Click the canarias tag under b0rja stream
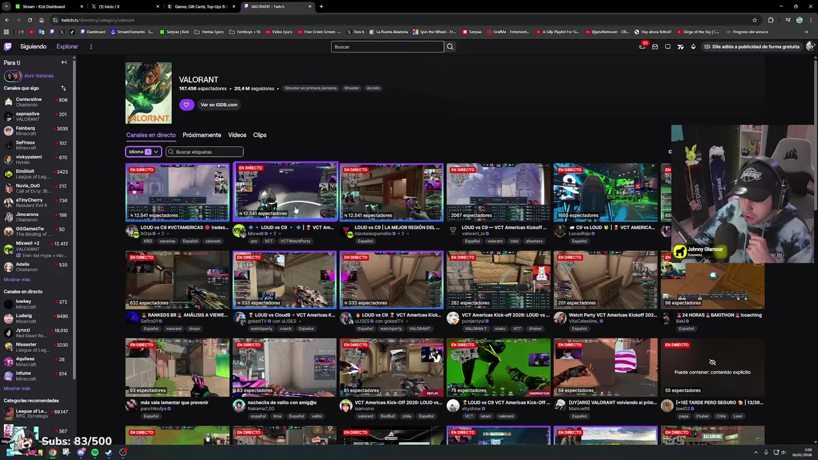This screenshot has width=818, height=460. (167, 241)
